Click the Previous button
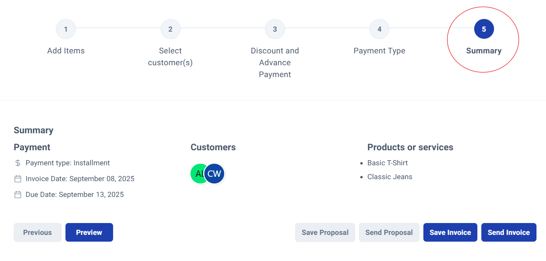The height and width of the screenshot is (261, 546). tap(38, 233)
